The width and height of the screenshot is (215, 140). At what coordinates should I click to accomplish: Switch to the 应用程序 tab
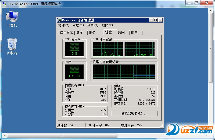(x=66, y=33)
